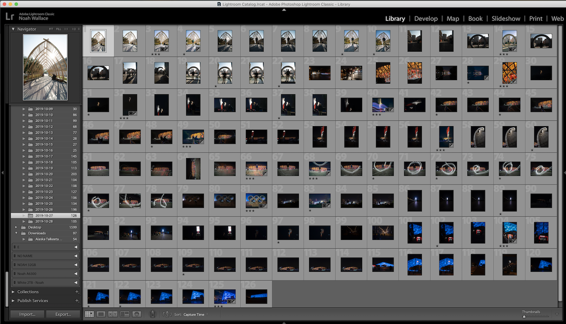Open People view with the face icon

point(137,314)
